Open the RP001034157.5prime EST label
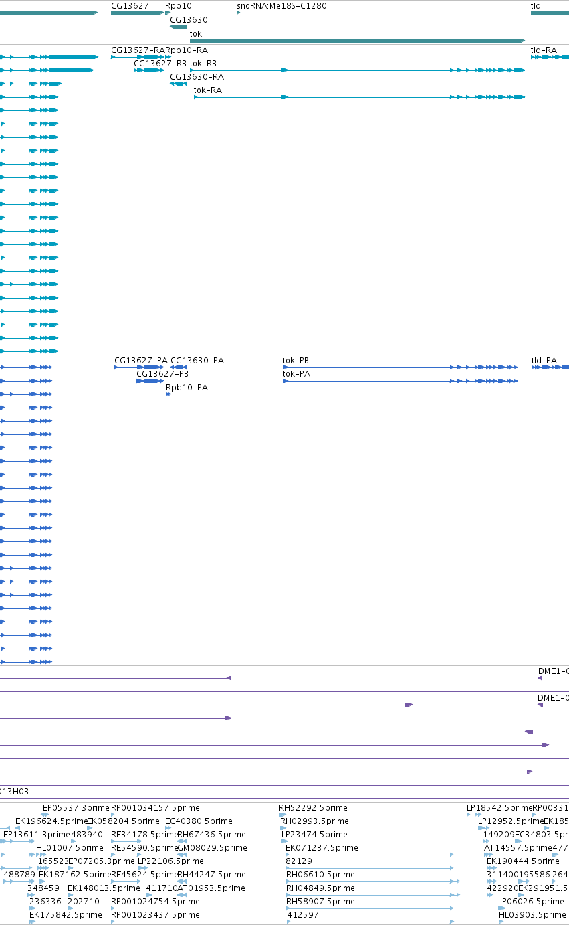 (155, 807)
